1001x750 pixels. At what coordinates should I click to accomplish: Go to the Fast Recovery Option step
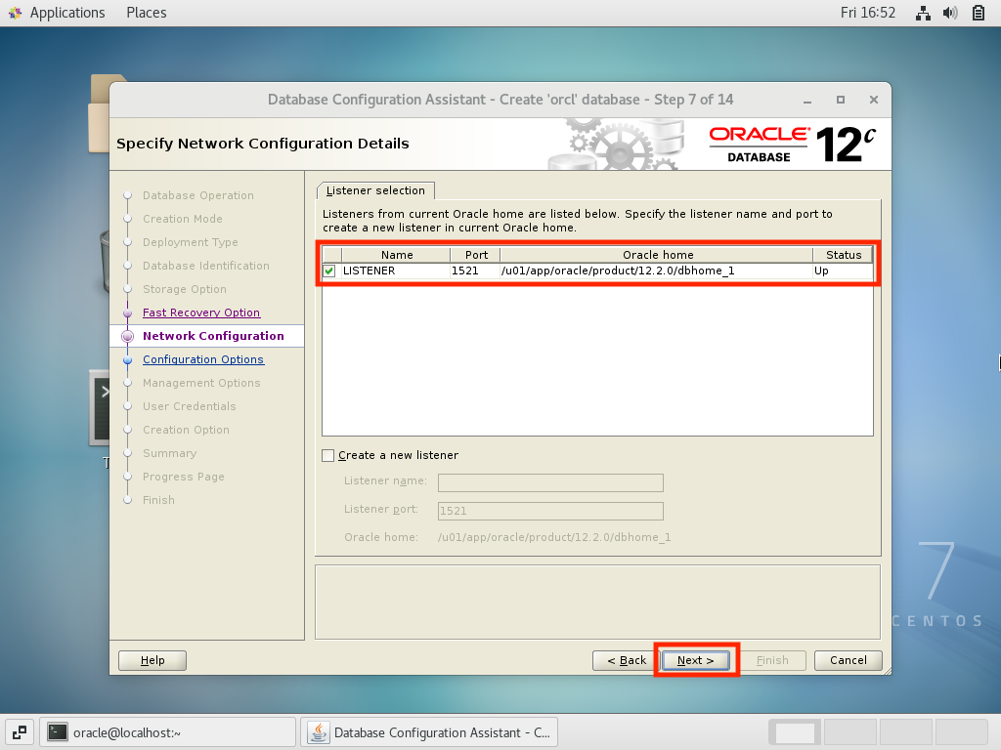click(x=201, y=312)
